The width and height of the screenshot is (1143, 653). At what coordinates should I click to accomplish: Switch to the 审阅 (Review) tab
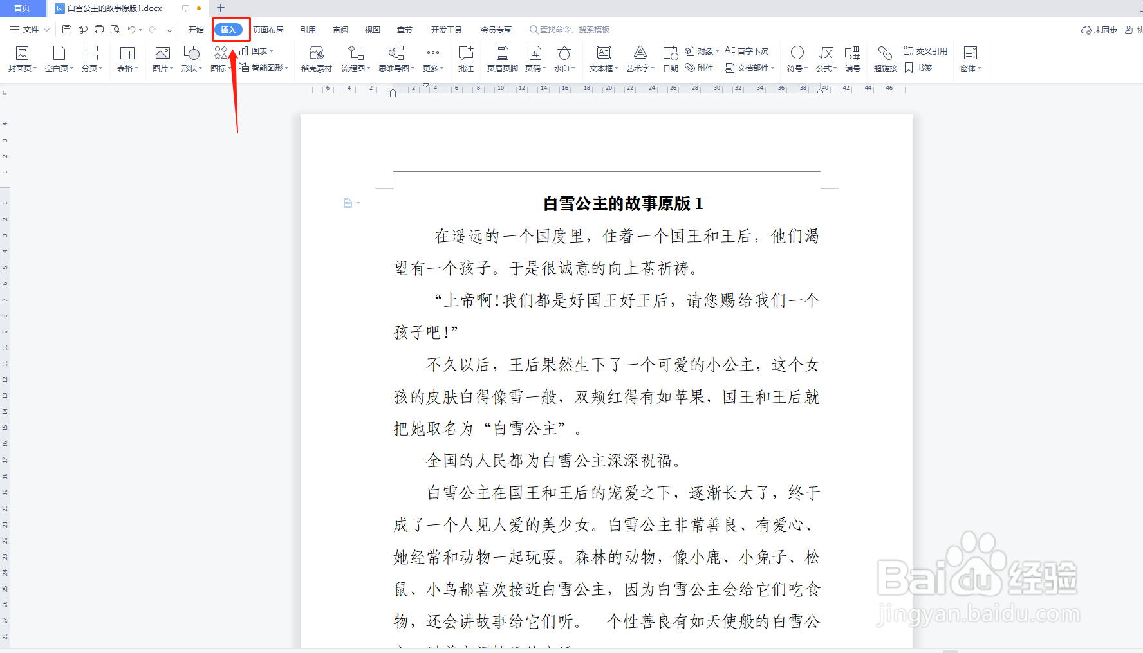tap(340, 30)
